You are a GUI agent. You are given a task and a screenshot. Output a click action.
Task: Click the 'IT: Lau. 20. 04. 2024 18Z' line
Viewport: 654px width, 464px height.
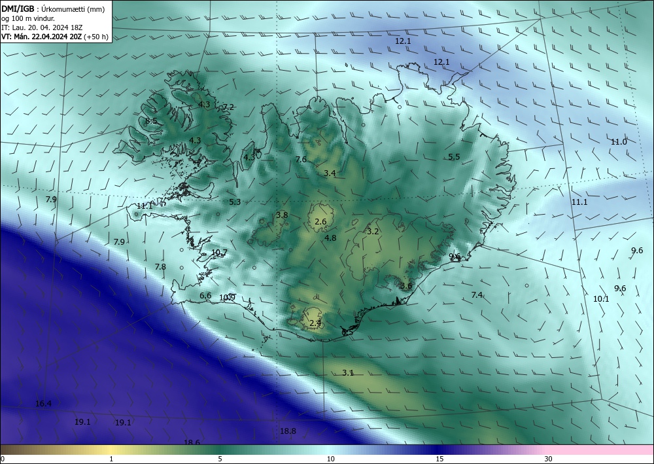42,27
